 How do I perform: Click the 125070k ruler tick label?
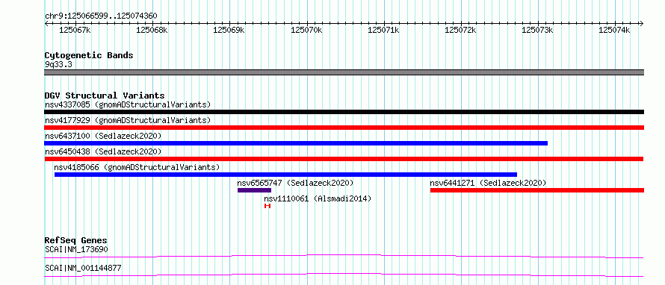point(306,30)
